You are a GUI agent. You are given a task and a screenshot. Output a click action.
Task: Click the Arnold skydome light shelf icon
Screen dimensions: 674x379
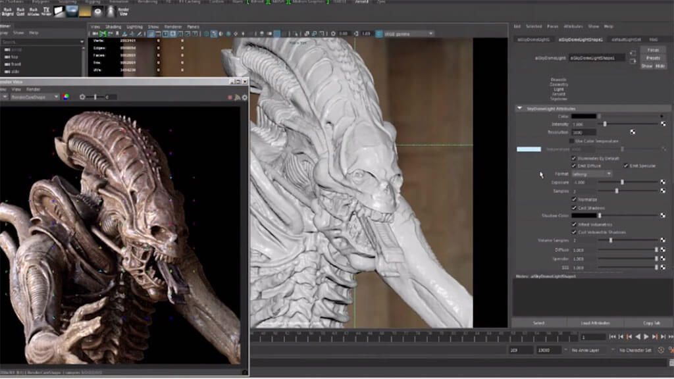[72, 11]
